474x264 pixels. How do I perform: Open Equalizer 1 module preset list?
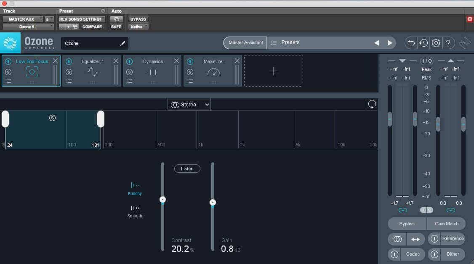pyautogui.click(x=69, y=81)
